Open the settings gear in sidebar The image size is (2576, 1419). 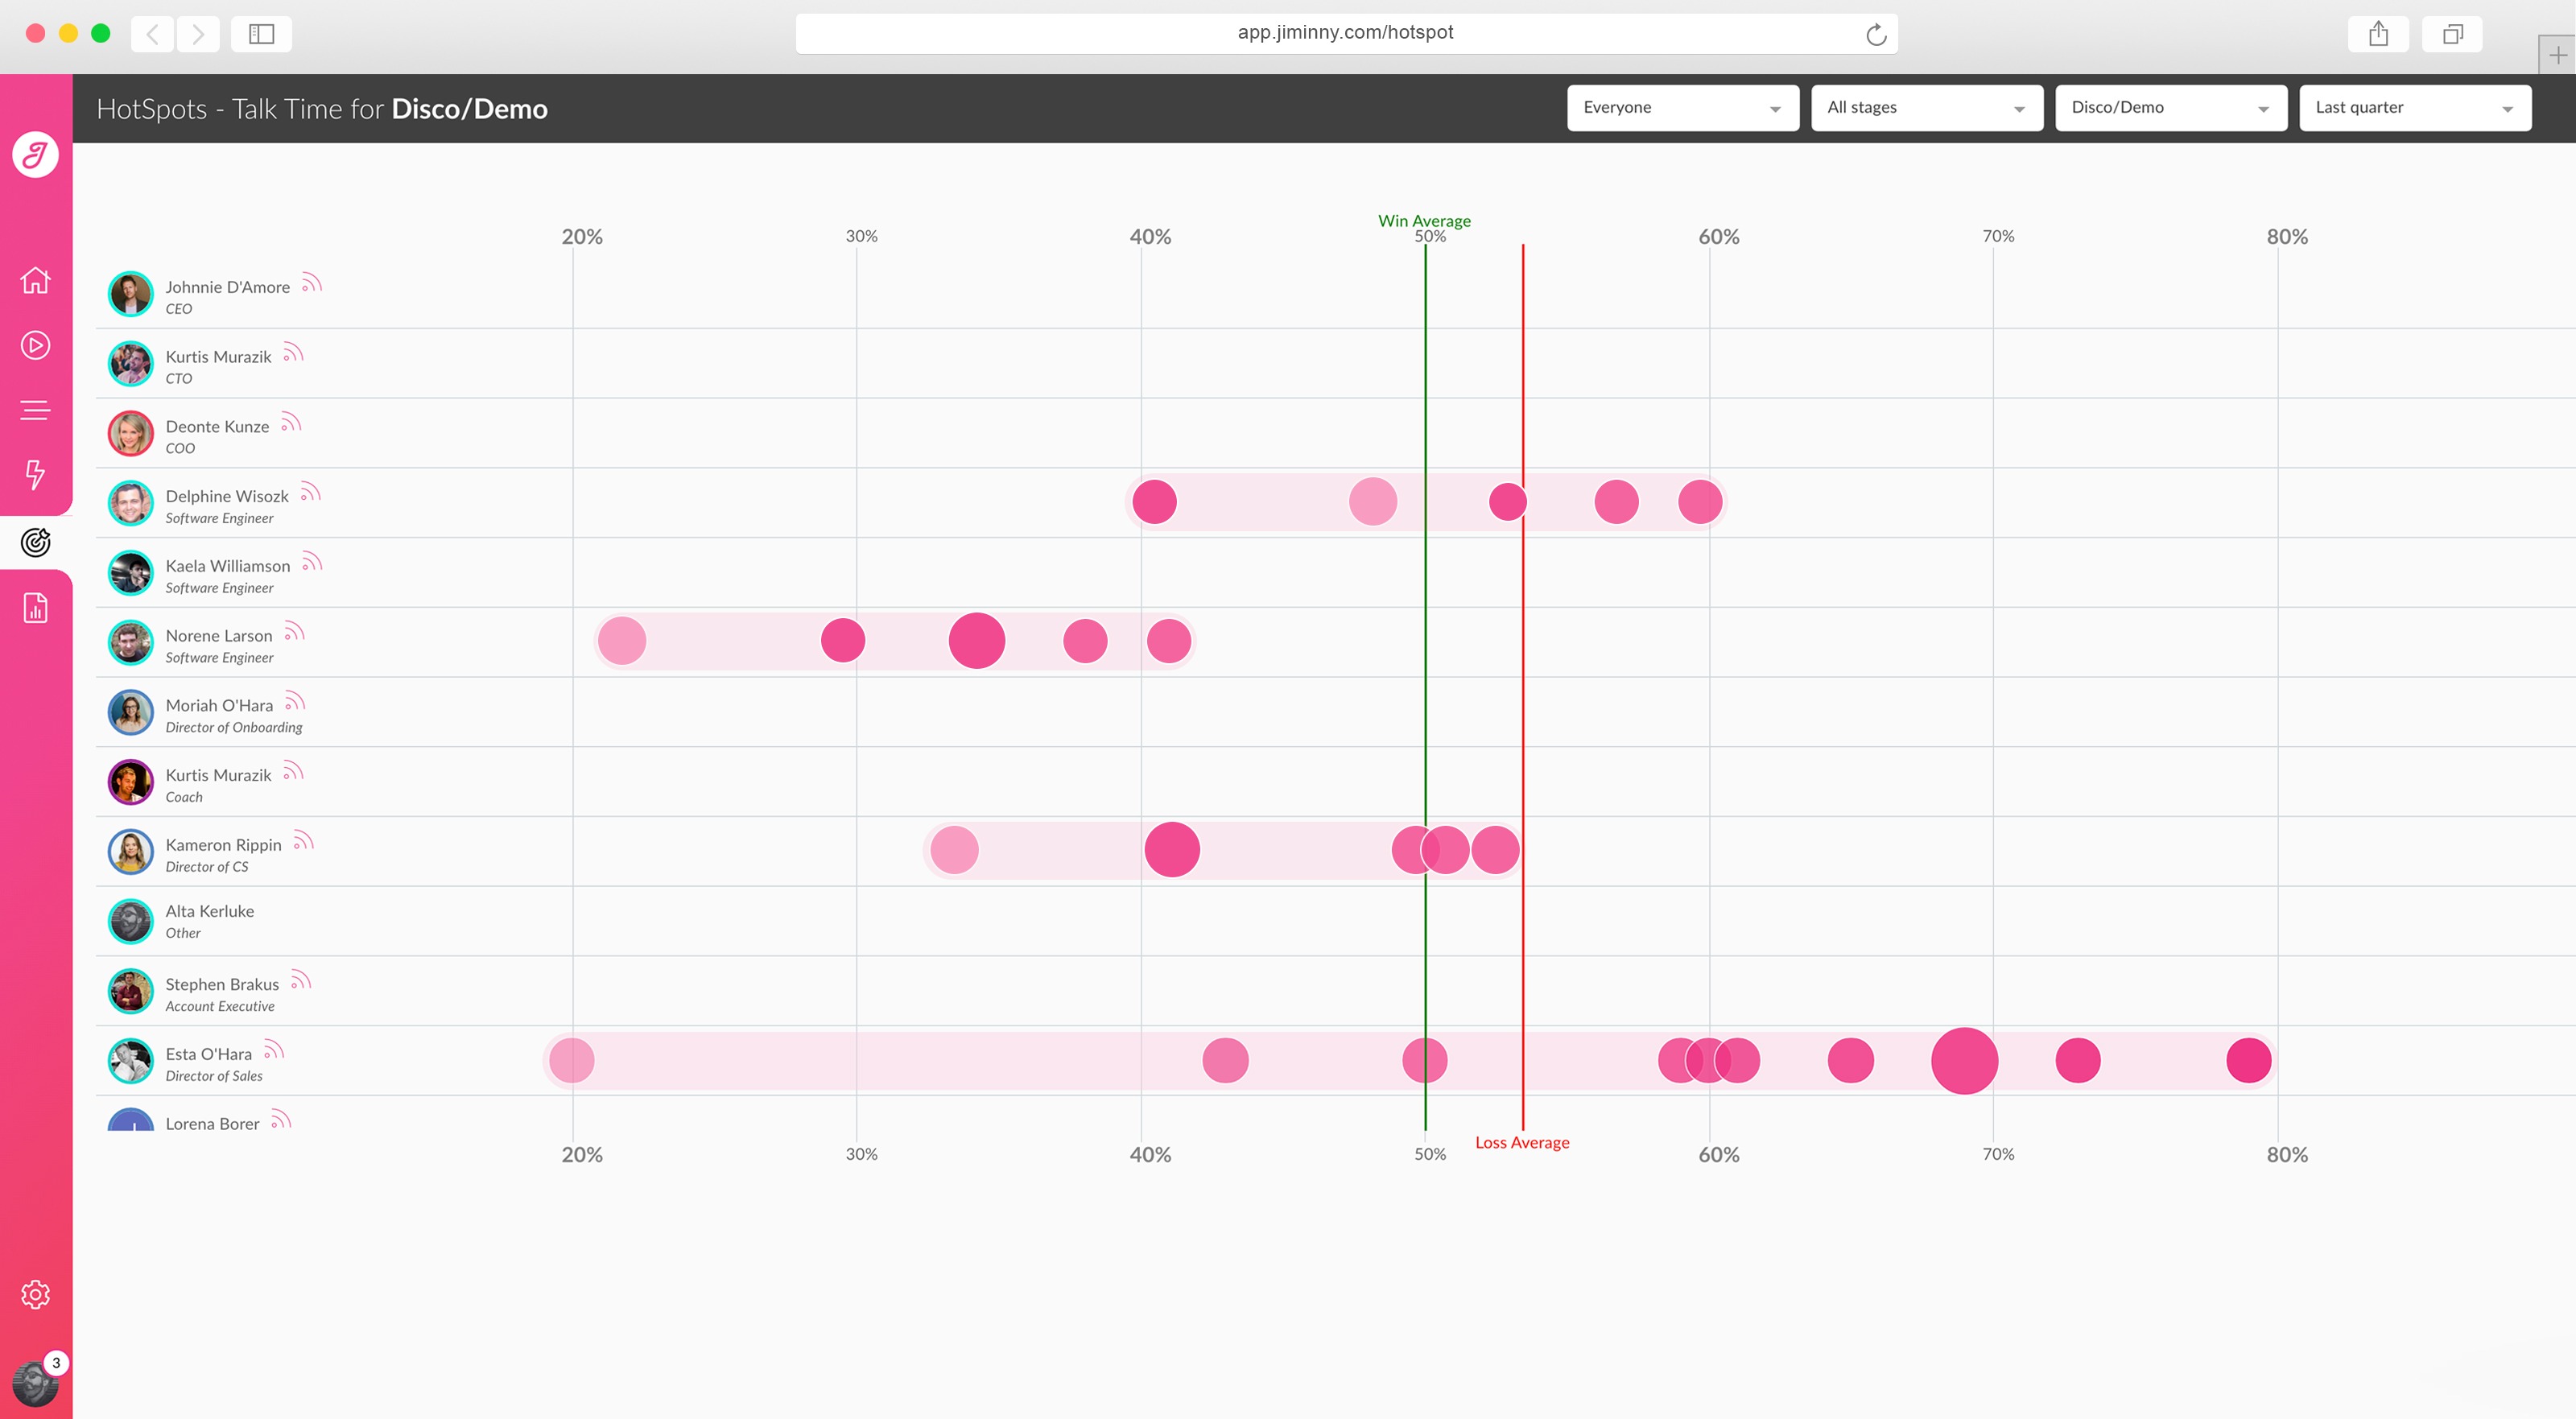click(35, 1294)
